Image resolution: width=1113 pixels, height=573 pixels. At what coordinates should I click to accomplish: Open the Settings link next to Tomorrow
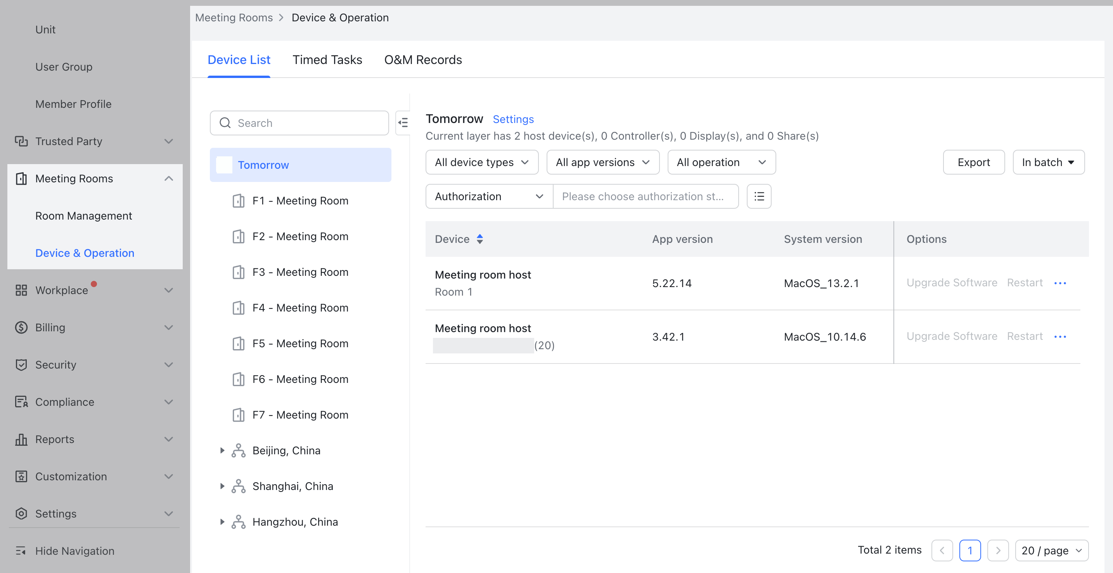click(x=513, y=119)
